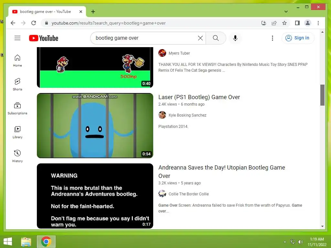Click '3.2K views • 5 years ago' text
331x248 pixels.
(x=179, y=183)
